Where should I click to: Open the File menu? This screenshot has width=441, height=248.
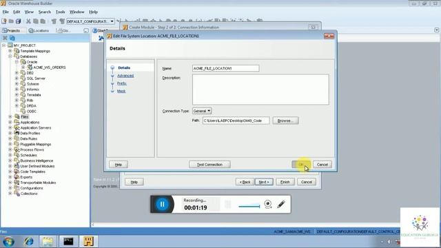6,12
